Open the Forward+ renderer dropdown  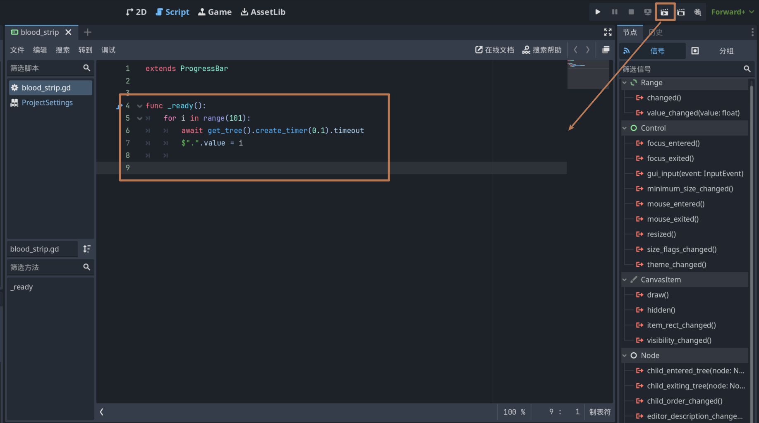[x=732, y=12]
